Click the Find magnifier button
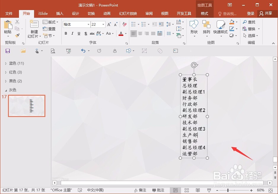The image size is (278, 194). (249, 22)
